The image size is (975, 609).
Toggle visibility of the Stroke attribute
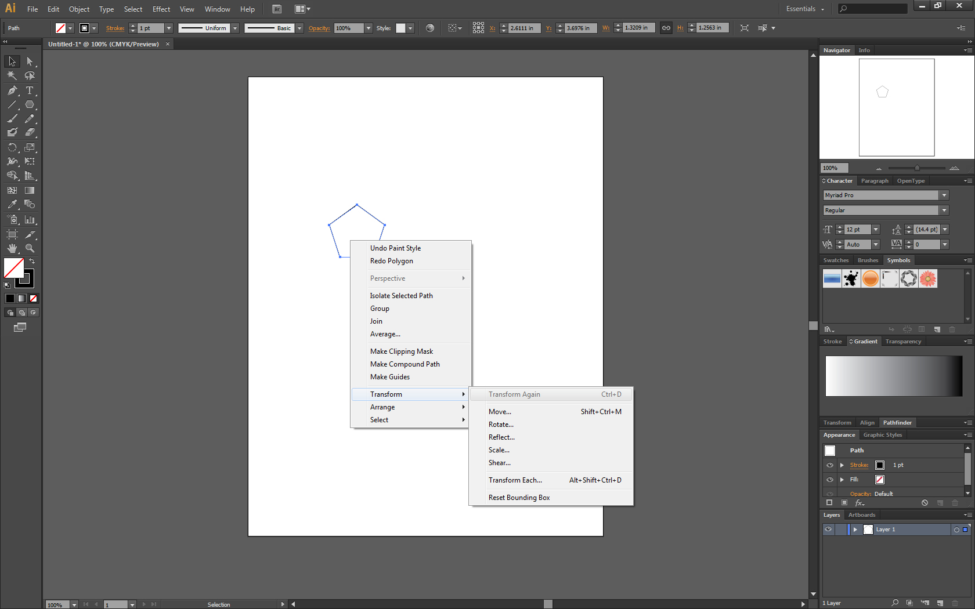click(829, 465)
